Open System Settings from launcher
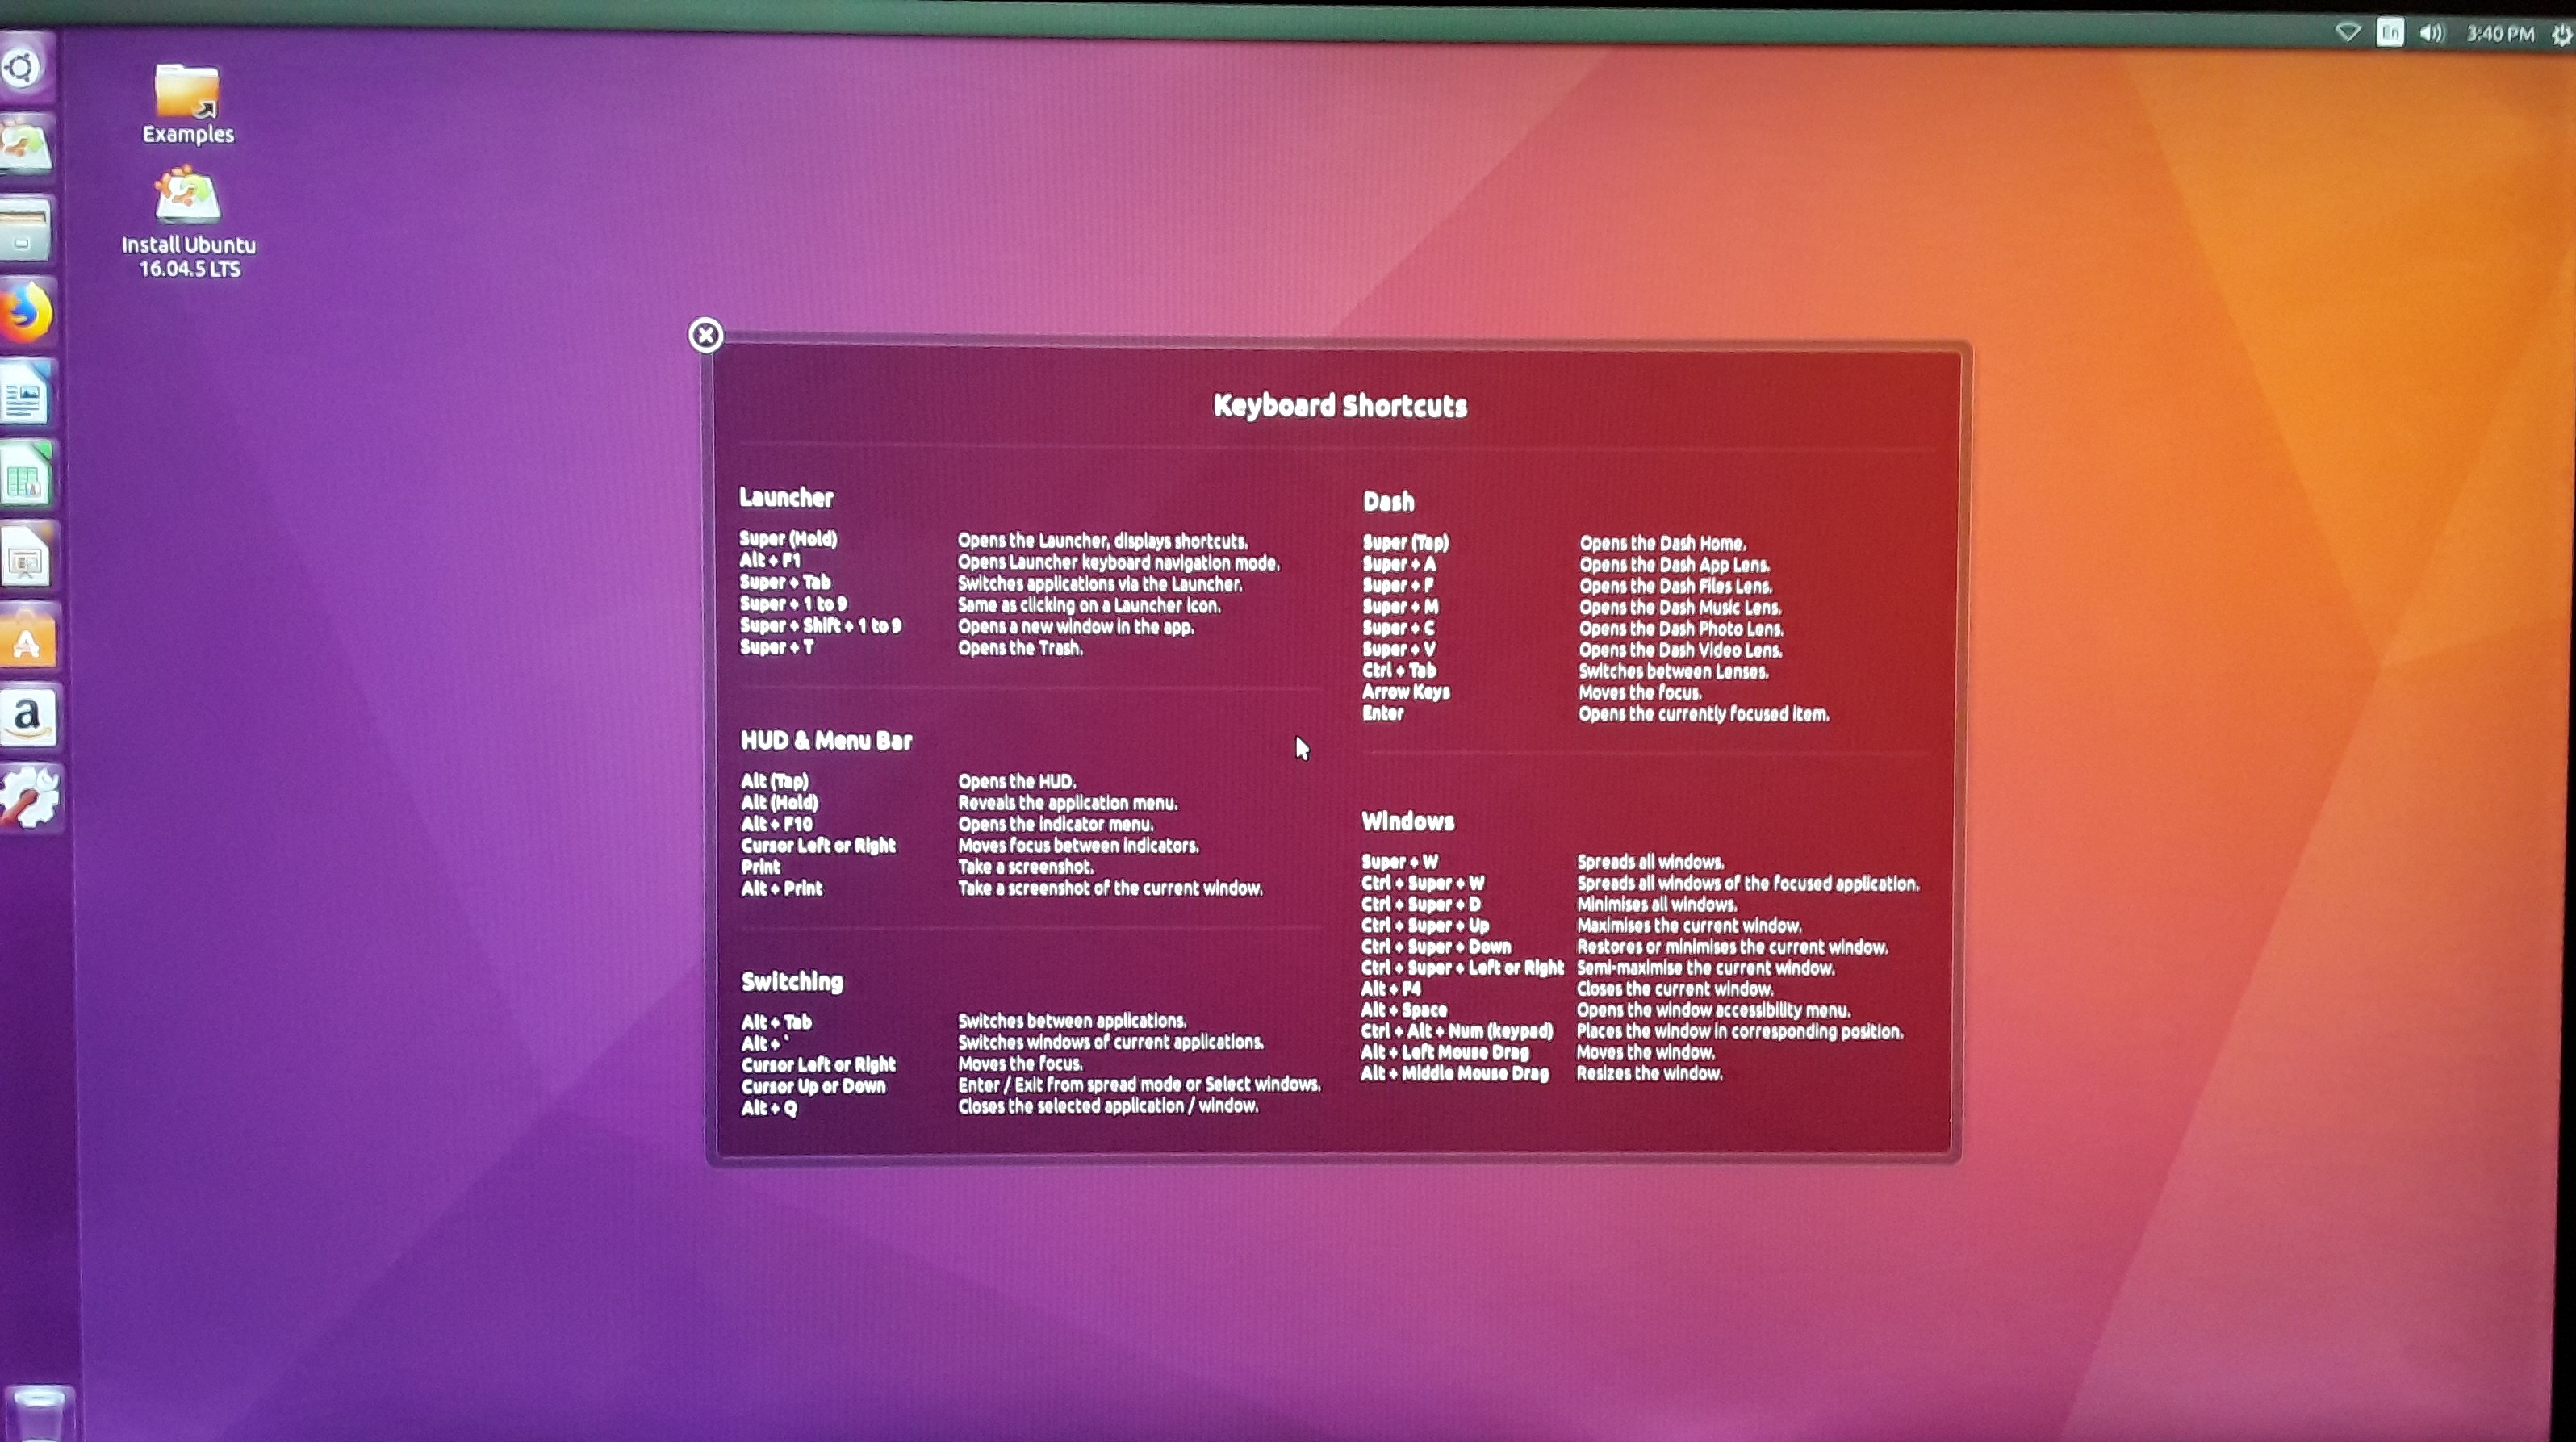 click(29, 797)
